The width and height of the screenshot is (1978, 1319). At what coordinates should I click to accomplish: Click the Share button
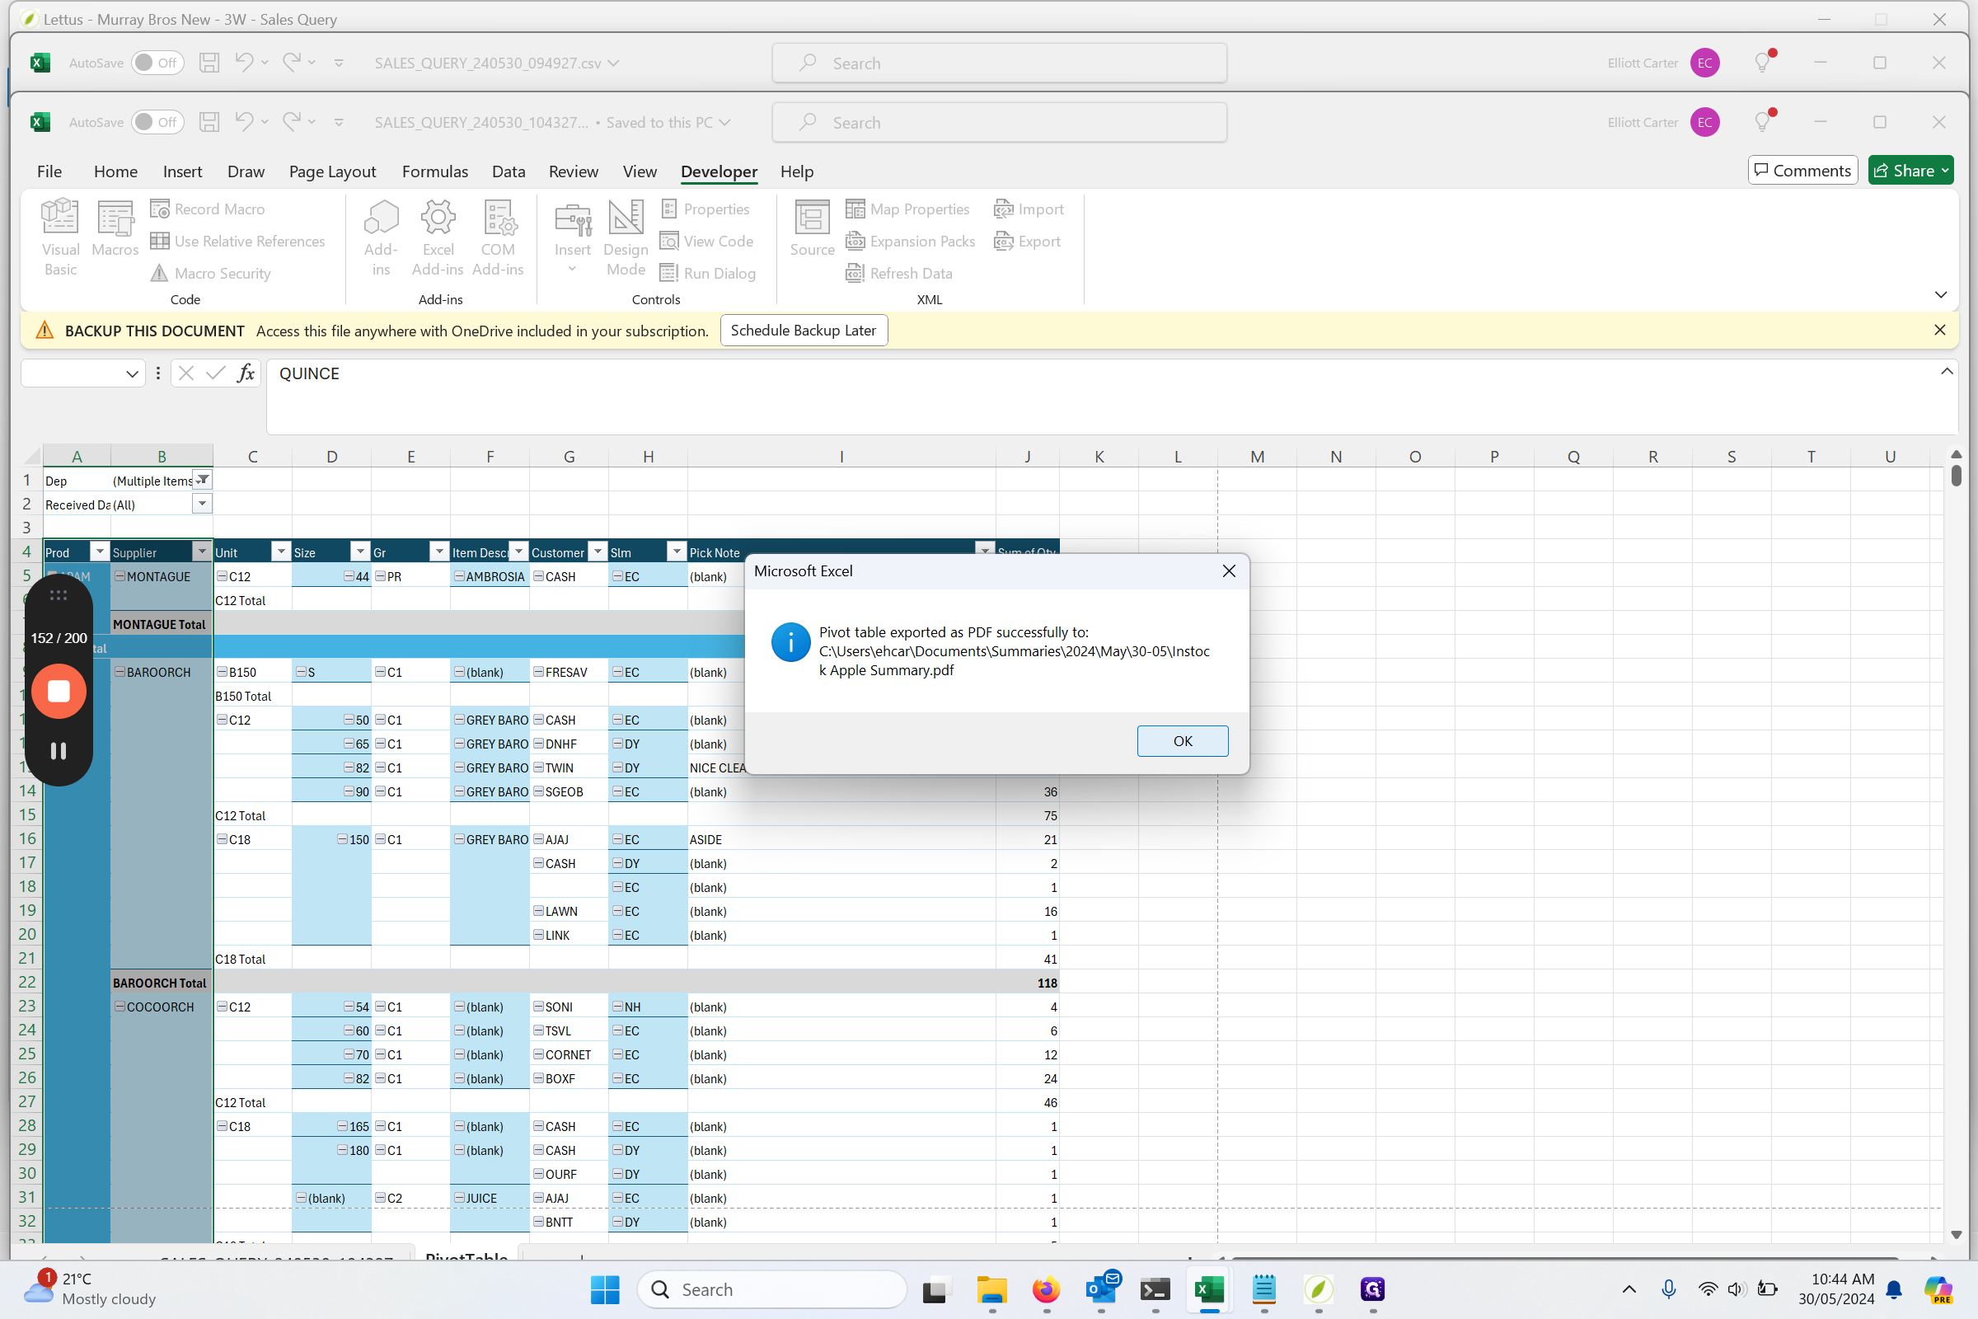pos(1910,170)
